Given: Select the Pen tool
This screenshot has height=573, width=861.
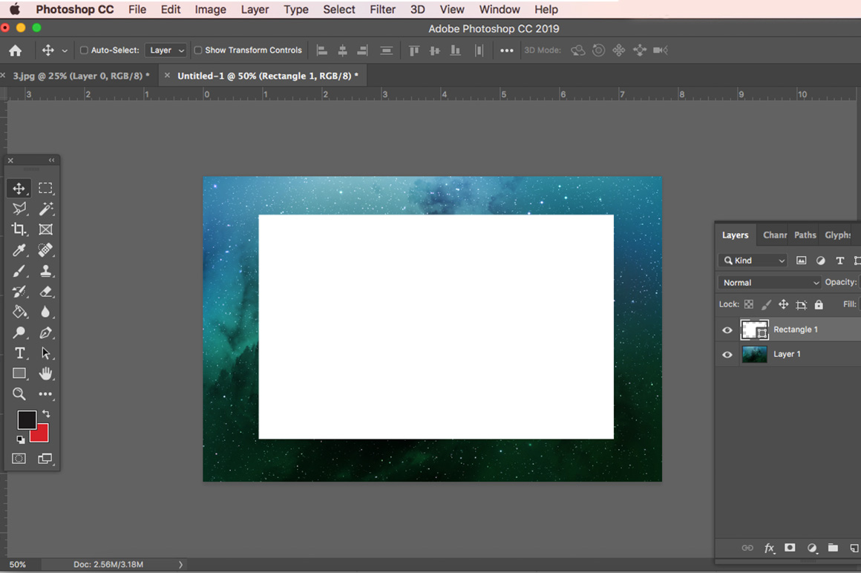Looking at the screenshot, I should pyautogui.click(x=45, y=333).
